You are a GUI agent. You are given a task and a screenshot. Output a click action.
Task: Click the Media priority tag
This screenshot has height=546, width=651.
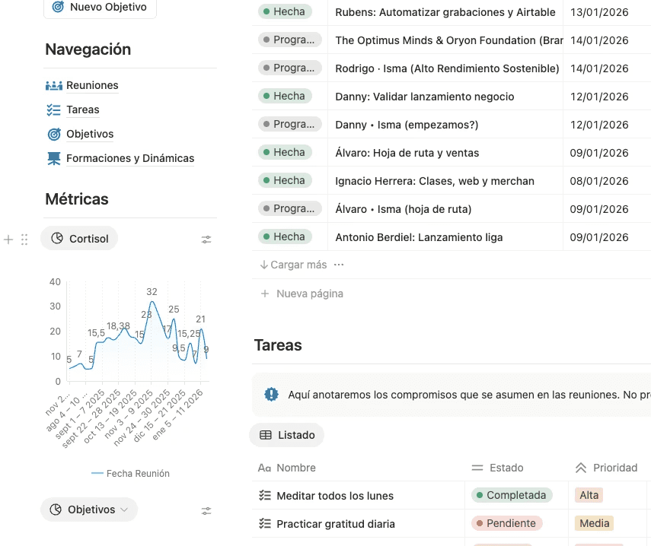pyautogui.click(x=594, y=523)
